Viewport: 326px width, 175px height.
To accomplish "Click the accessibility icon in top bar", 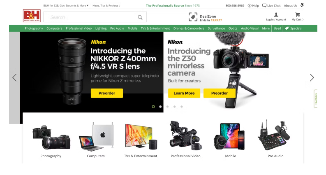I will pyautogui.click(x=302, y=5).
